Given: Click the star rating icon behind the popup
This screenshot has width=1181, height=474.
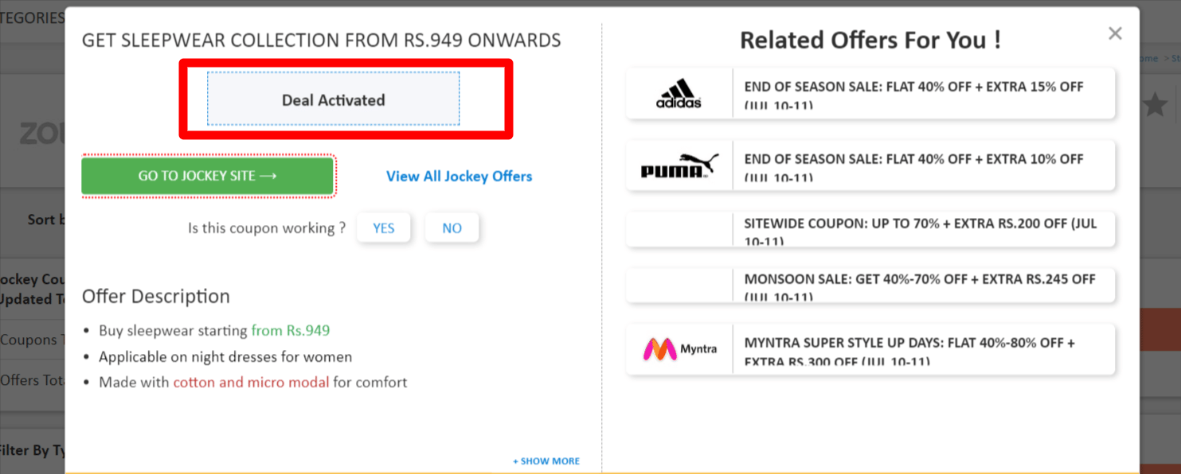Looking at the screenshot, I should [x=1156, y=103].
